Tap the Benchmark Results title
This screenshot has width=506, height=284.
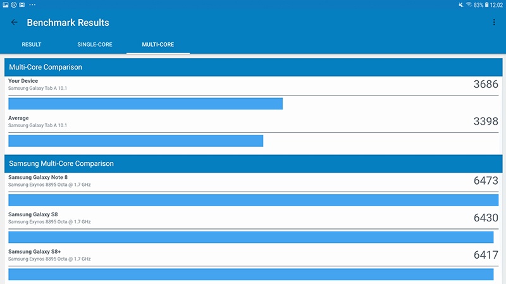point(68,23)
